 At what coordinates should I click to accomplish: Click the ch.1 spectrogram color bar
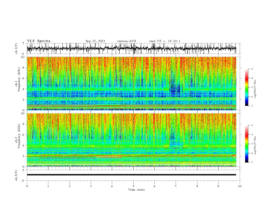(246, 87)
